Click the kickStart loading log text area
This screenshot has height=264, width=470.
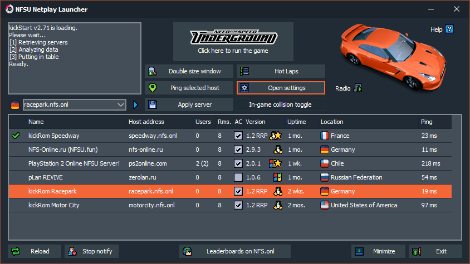coord(74,58)
